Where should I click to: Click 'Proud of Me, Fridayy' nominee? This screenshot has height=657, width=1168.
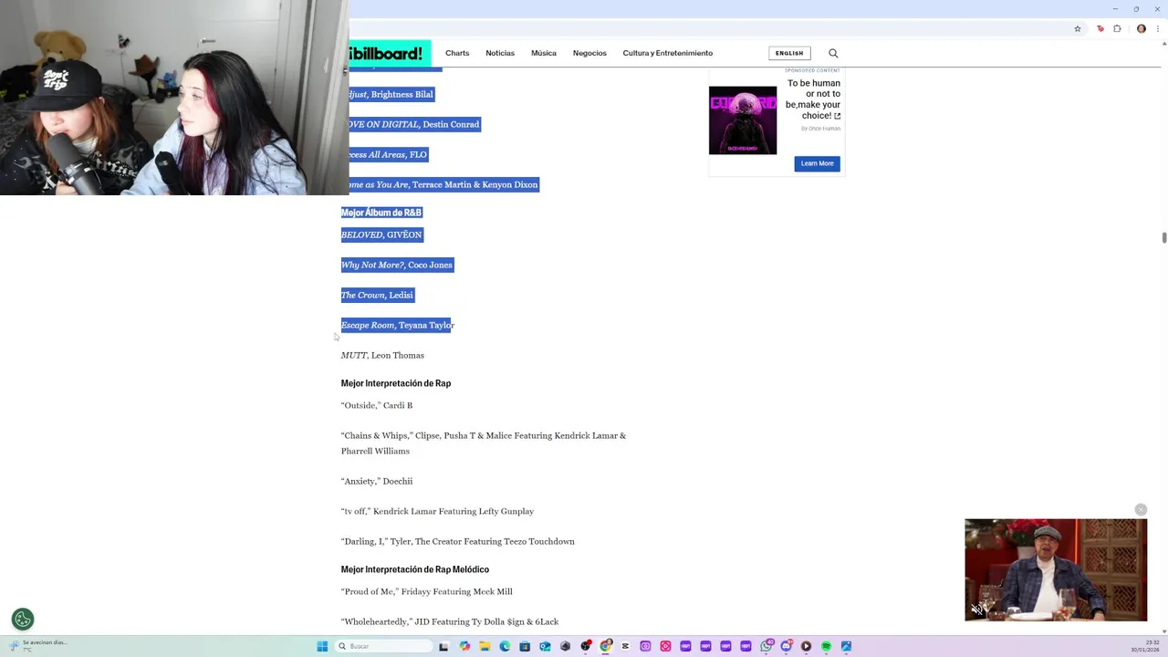click(x=427, y=591)
